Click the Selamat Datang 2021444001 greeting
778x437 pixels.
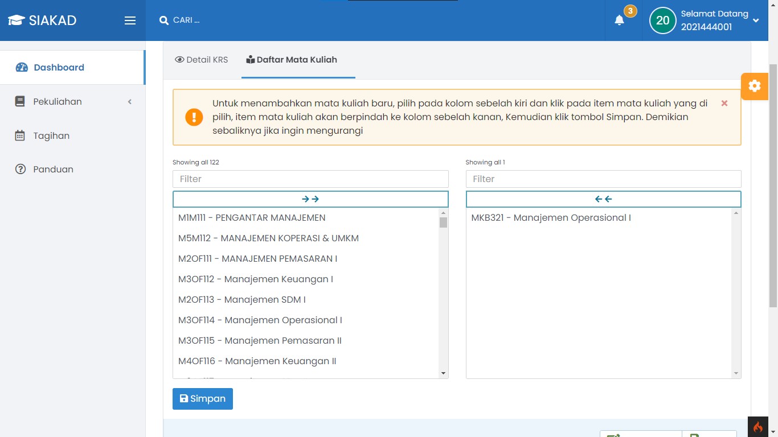(714, 20)
